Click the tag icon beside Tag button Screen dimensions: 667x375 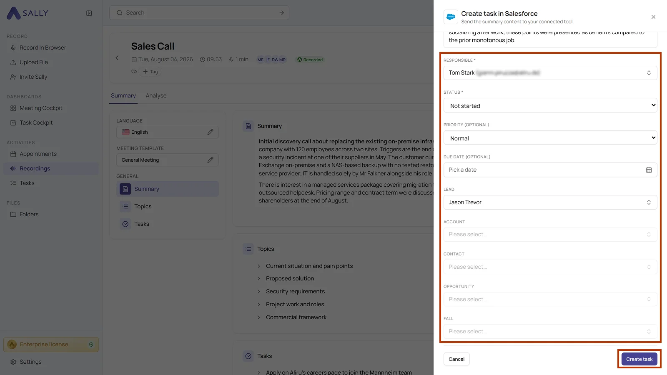point(134,72)
